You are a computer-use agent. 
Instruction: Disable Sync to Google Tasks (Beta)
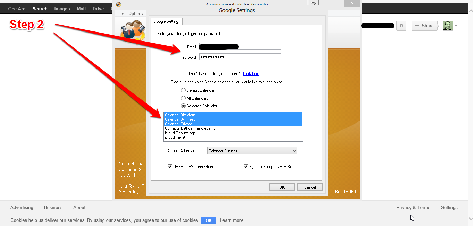(x=246, y=167)
